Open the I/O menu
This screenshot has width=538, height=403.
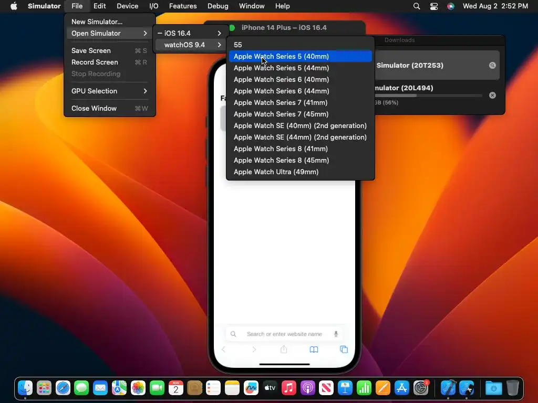pyautogui.click(x=154, y=6)
